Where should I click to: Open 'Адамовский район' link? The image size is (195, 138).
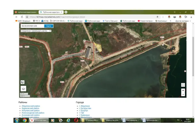pyautogui.click(x=30, y=108)
